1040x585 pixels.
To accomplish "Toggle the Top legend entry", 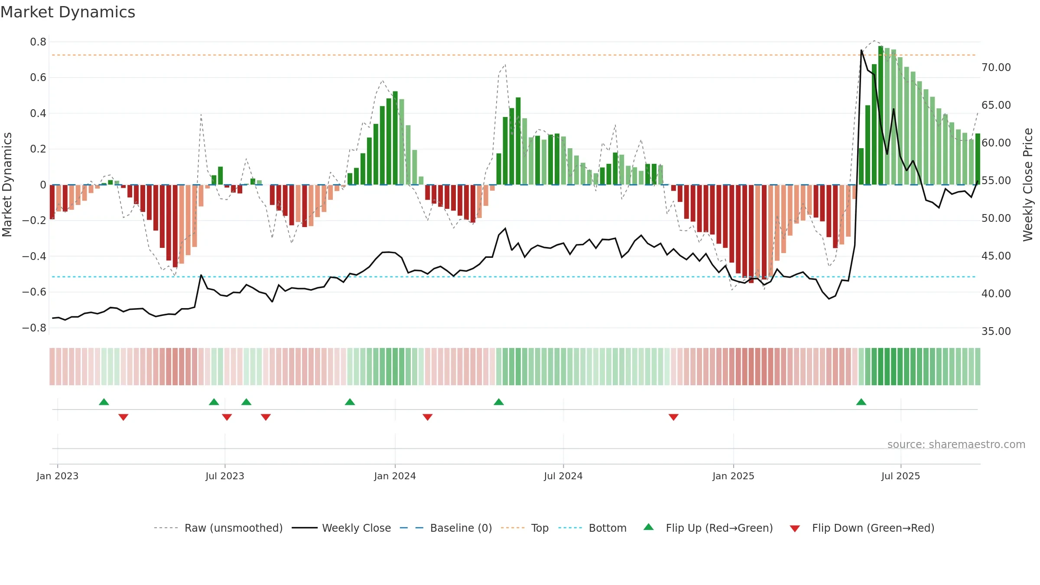I will 524,528.
